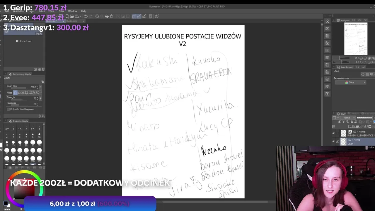Select the RYSYJEMY ULUBIONE POSTACIE text layer
This screenshot has height=211, width=375.
(357, 134)
